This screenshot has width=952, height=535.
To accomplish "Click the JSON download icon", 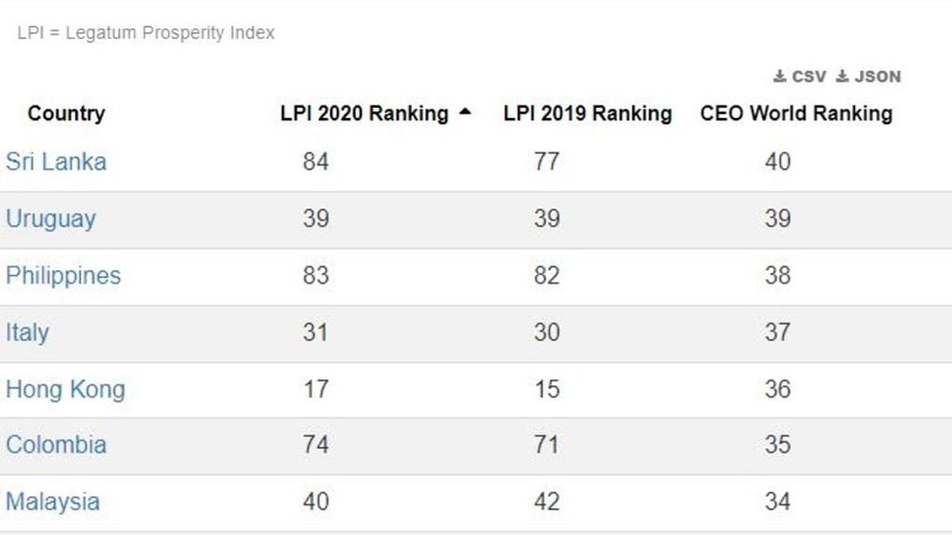I will pos(842,76).
